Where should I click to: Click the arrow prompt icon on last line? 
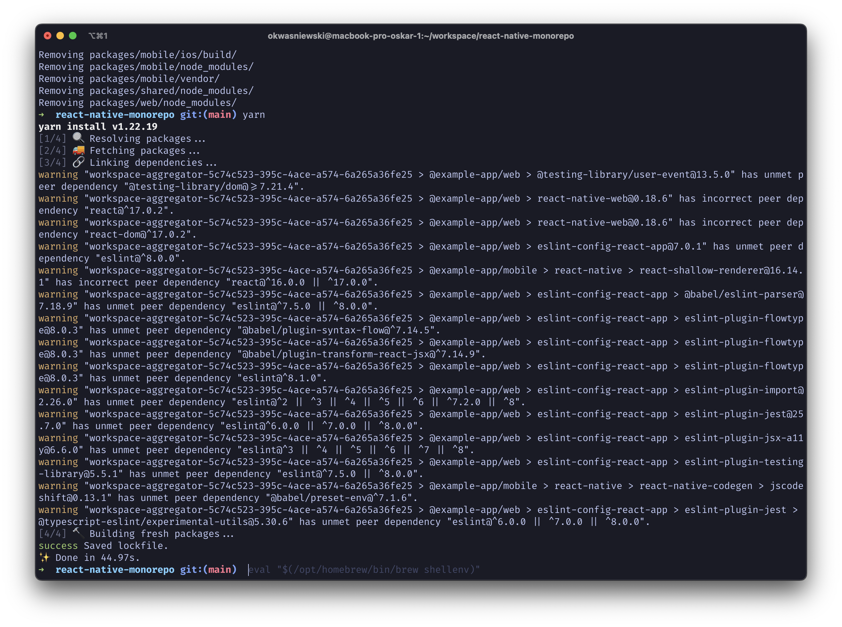[x=42, y=570]
